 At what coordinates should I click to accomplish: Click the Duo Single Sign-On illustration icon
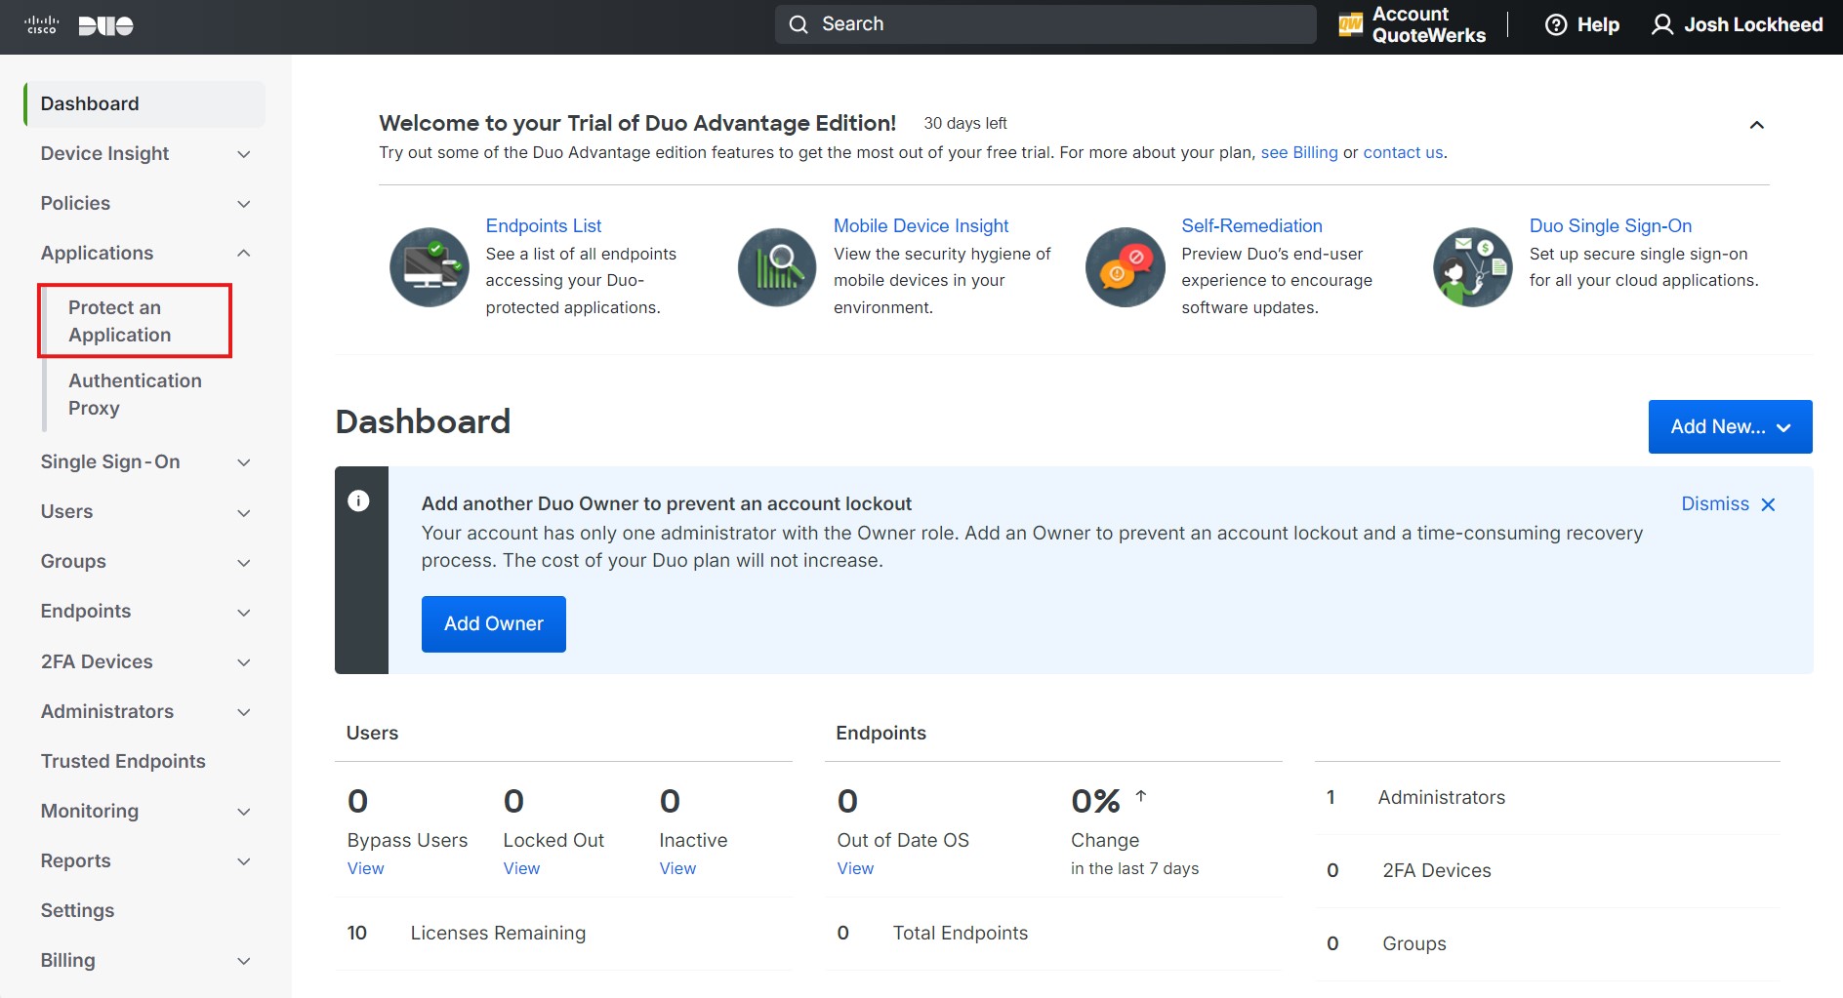point(1472,266)
